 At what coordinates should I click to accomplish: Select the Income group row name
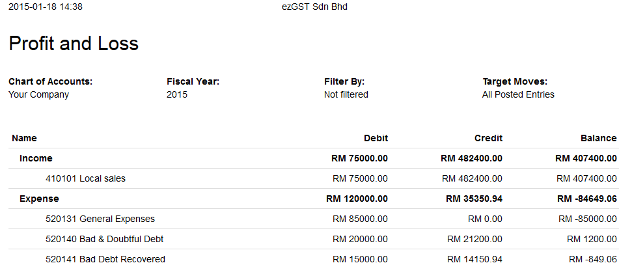click(36, 158)
